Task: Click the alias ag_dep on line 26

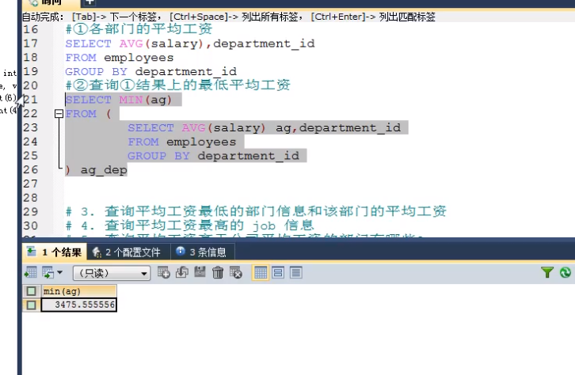Action: [104, 170]
